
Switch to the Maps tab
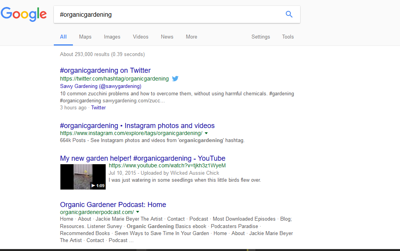(85, 37)
